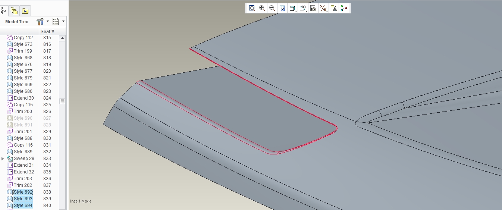Viewport: 502px width, 210px height.
Task: Select the Trim 203 feature
Action: click(23, 179)
